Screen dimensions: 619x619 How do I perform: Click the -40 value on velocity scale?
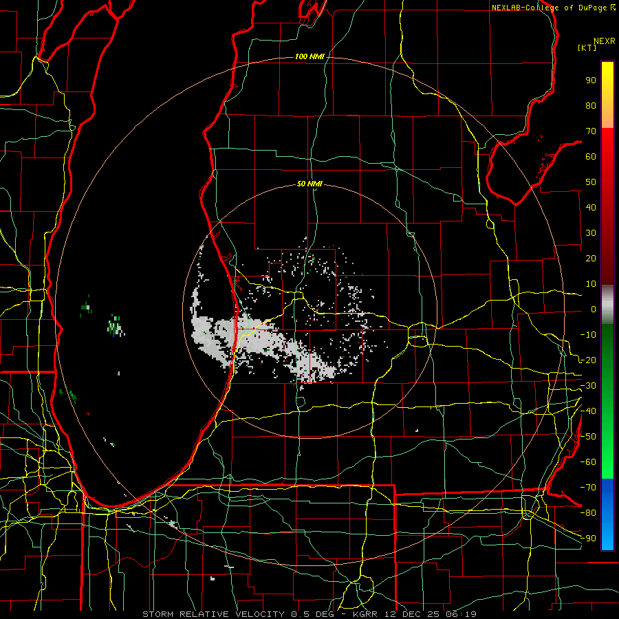(x=588, y=411)
